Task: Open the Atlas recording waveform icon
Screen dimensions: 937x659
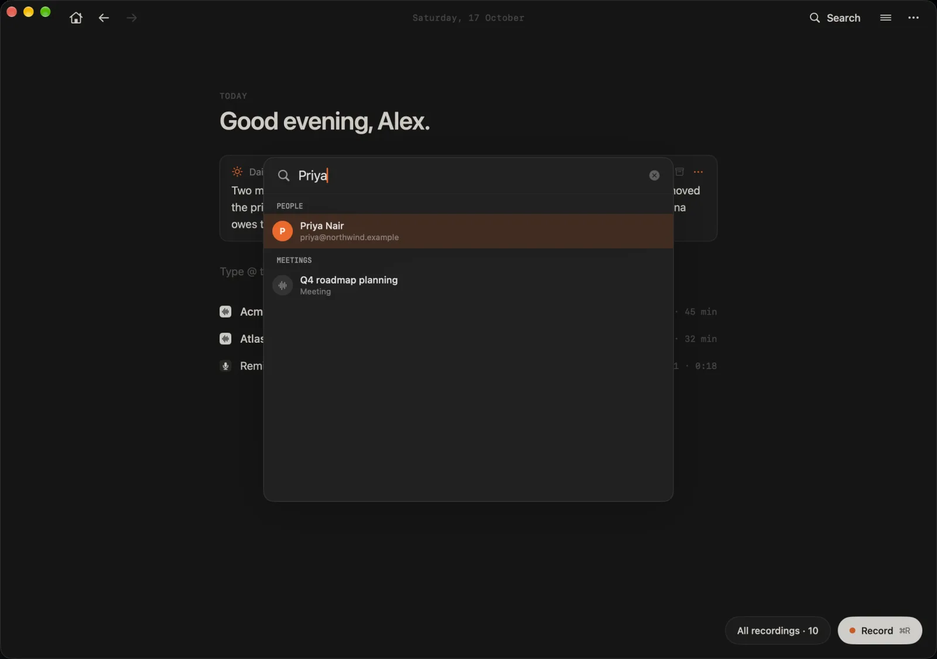Action: click(225, 339)
